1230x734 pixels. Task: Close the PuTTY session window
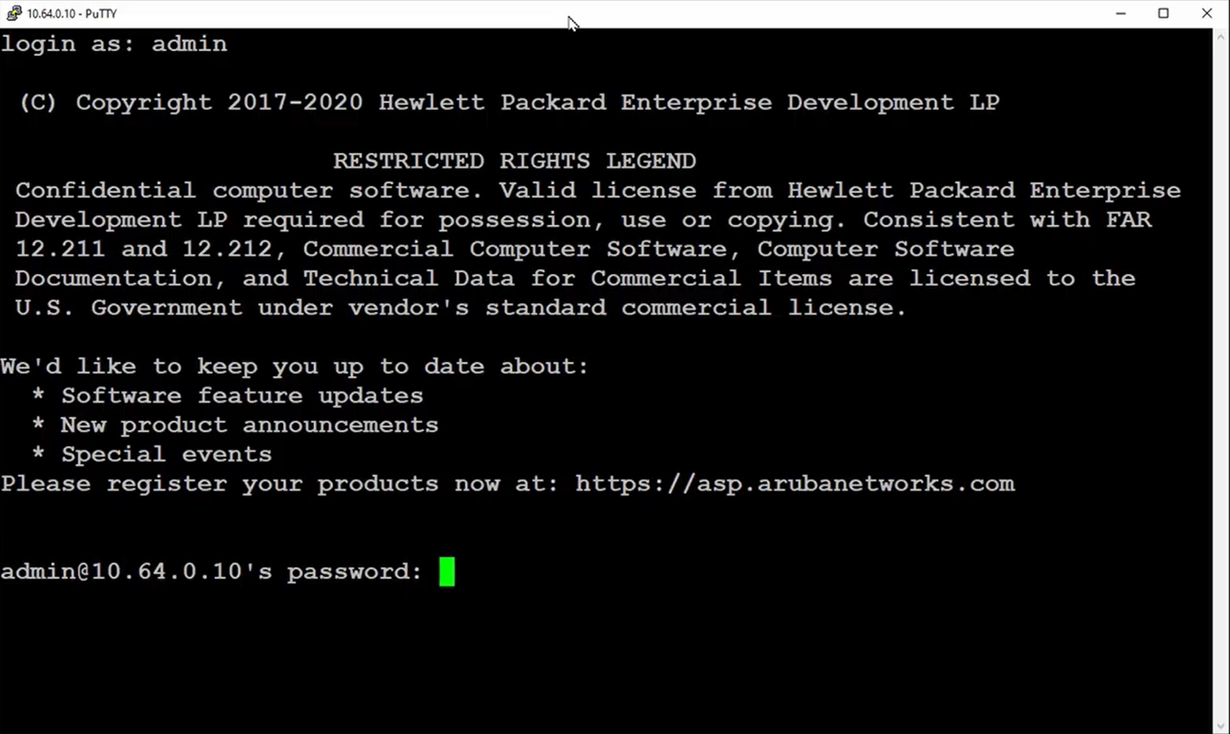pyautogui.click(x=1207, y=13)
